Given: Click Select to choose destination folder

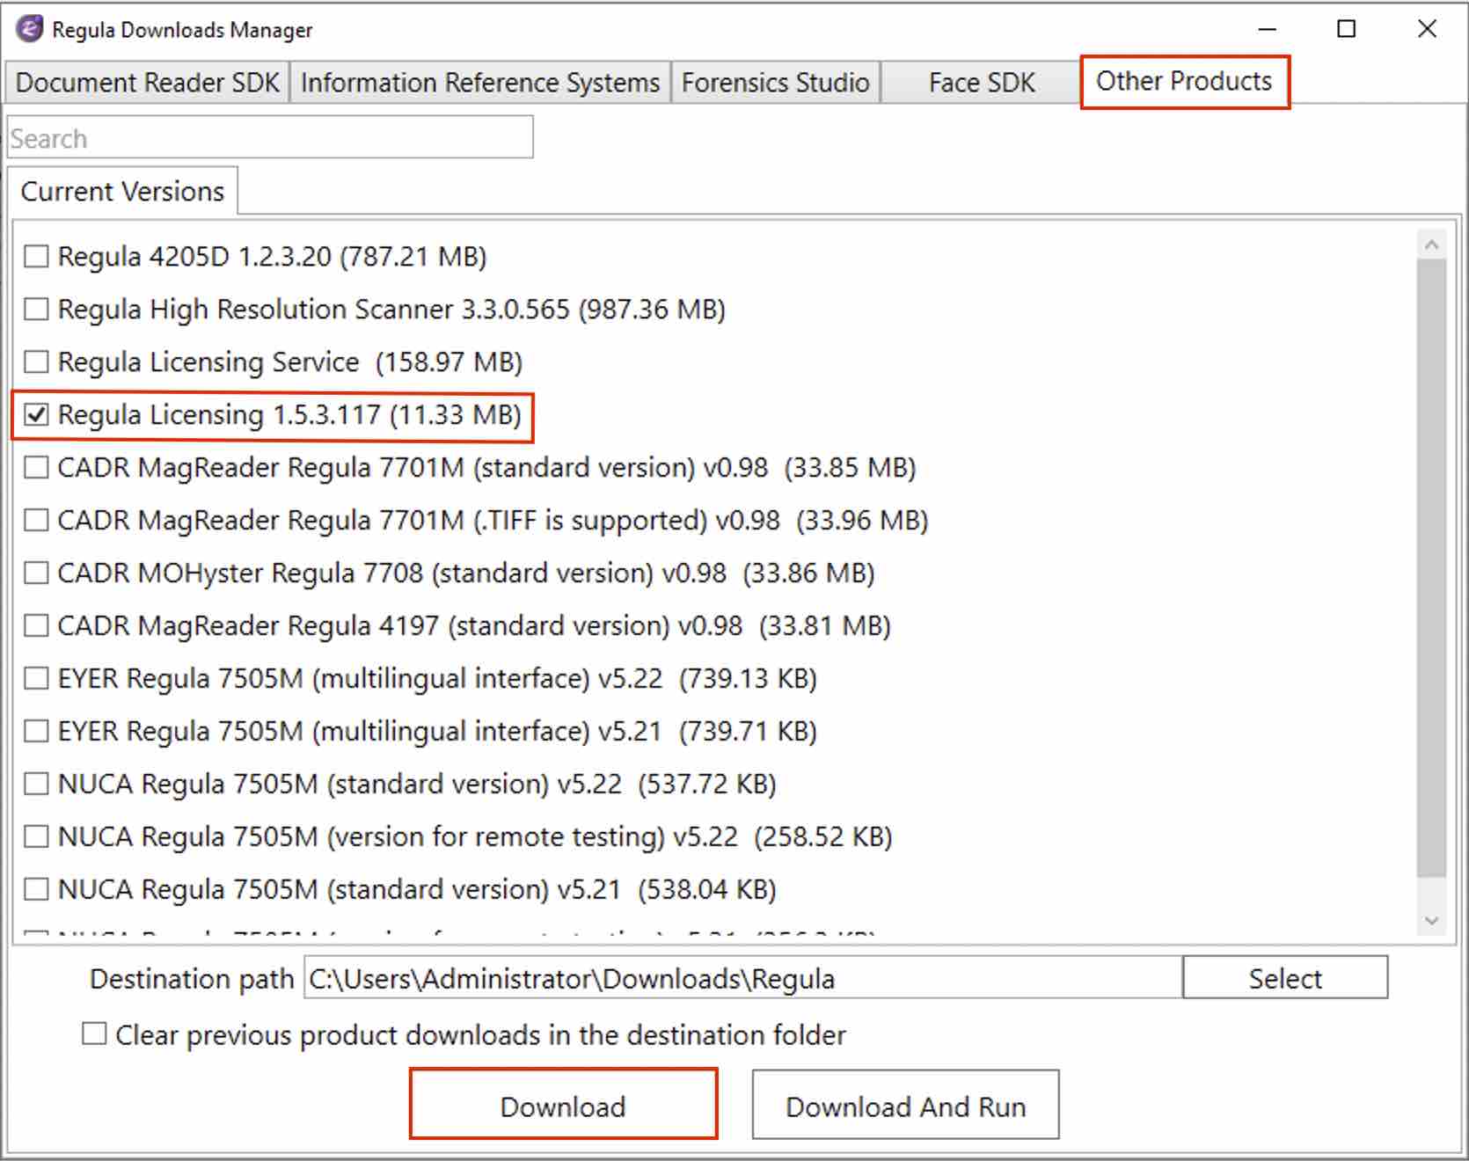Looking at the screenshot, I should click(1285, 978).
